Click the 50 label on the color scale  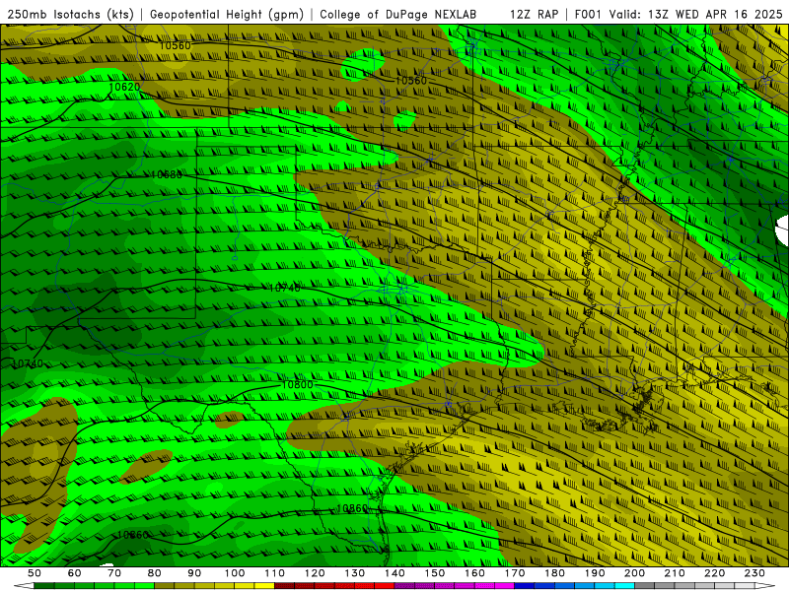(x=35, y=573)
